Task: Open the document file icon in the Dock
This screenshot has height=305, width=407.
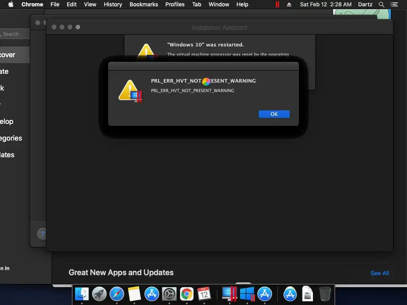Action: tap(307, 293)
